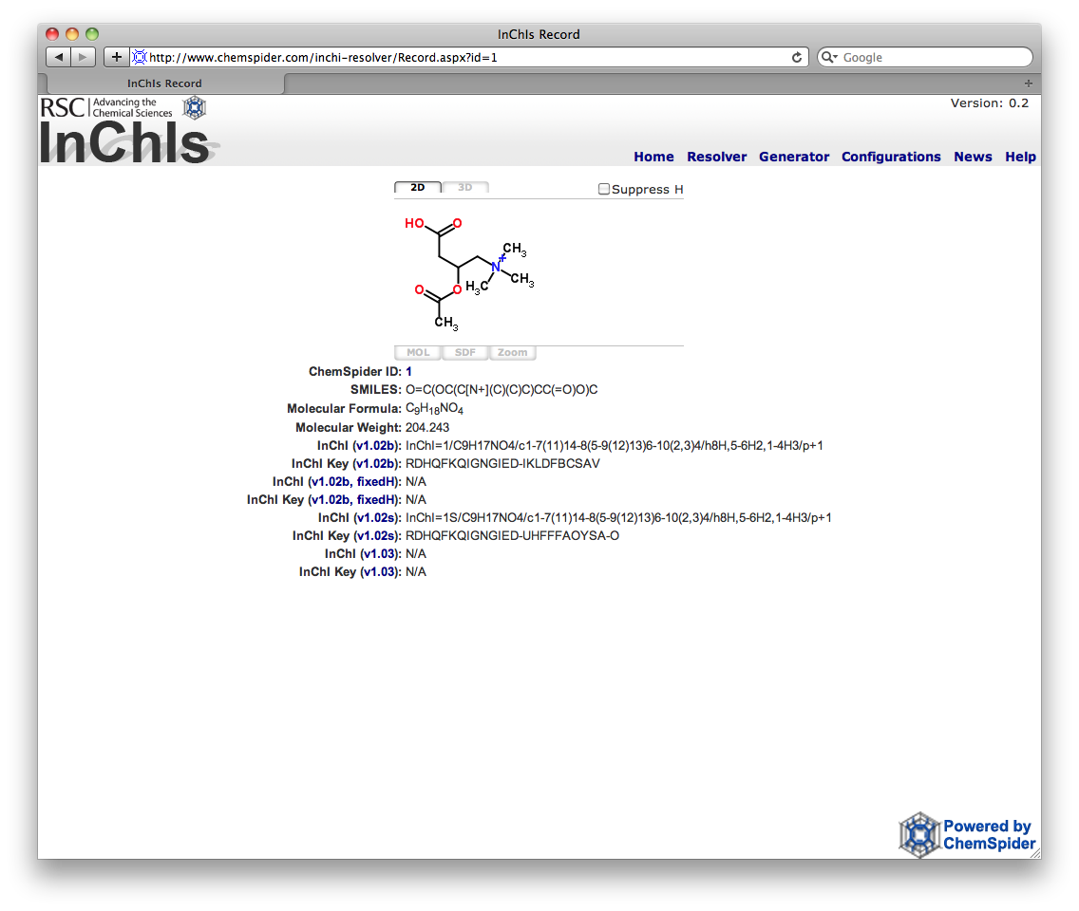Click the ChemSpider emblem beside the RSC logo

(x=195, y=107)
